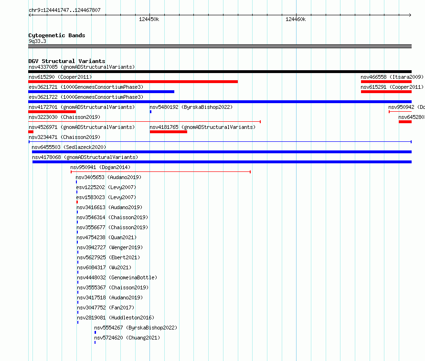This screenshot has height=361, width=425.
Task: Open nsv3556677 (Chaisson2019) label
Action: (x=112, y=227)
